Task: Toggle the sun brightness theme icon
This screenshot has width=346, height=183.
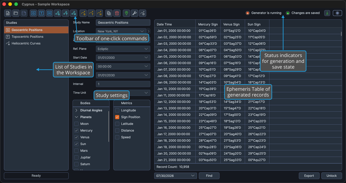Action: [x=337, y=13]
